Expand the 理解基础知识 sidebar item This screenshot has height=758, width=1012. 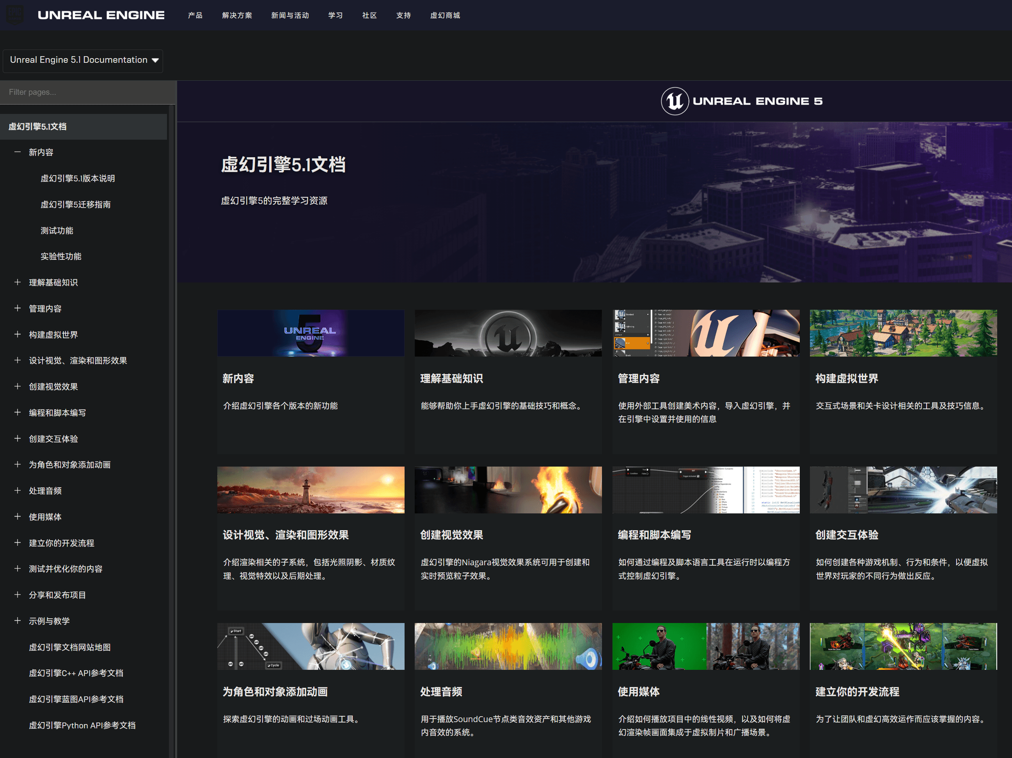(18, 282)
